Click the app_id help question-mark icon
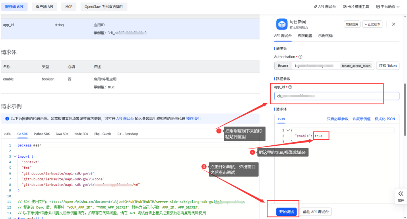The width and height of the screenshot is (407, 219). pos(290,87)
